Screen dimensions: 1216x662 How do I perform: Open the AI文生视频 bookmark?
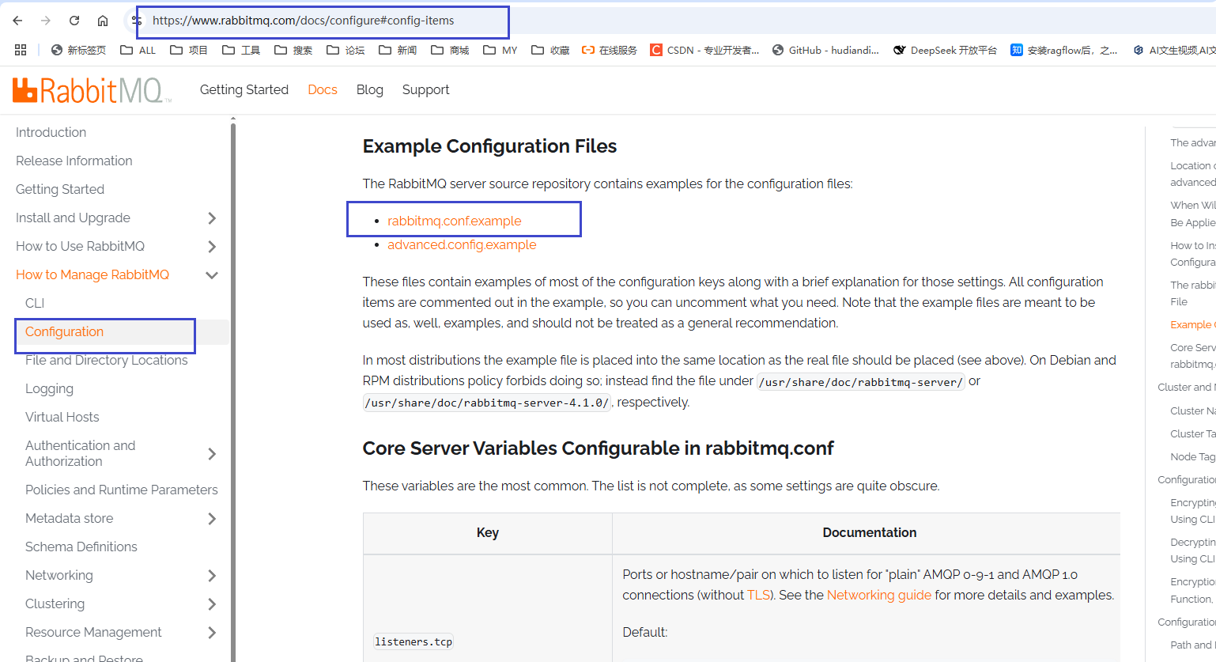(1173, 50)
